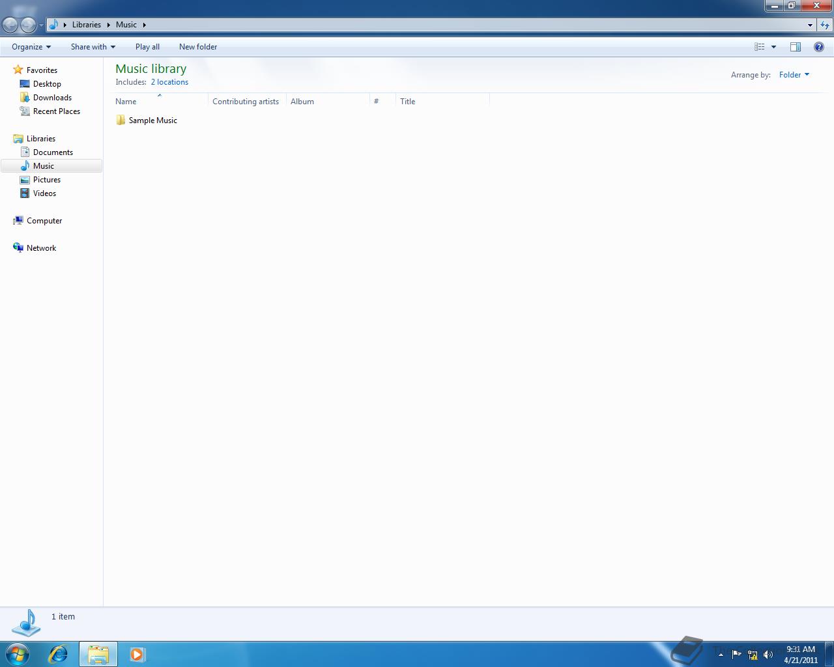Click the Recent Places icon
Viewport: 834px width, 667px height.
pyautogui.click(x=25, y=111)
